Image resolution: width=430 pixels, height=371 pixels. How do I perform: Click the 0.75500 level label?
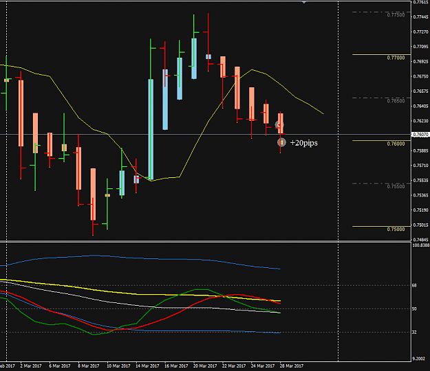396,186
